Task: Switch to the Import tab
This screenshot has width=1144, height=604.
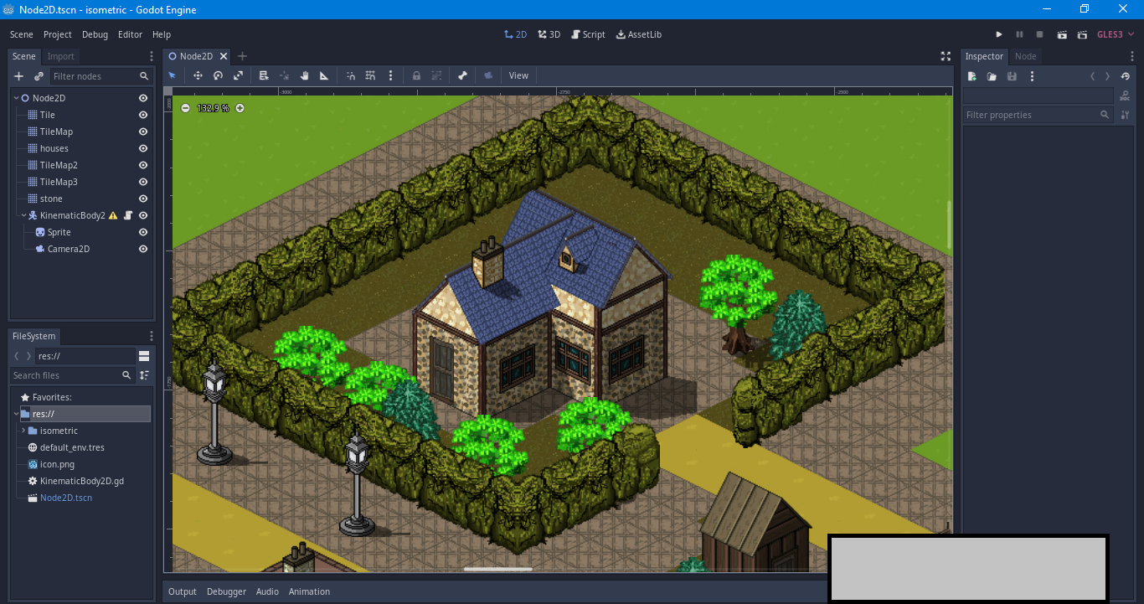Action: (60, 56)
